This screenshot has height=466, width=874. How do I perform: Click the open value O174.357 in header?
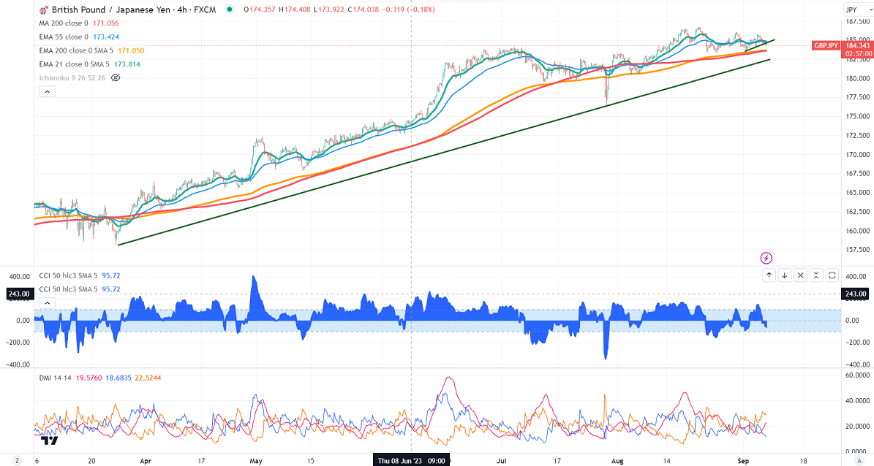(x=260, y=9)
